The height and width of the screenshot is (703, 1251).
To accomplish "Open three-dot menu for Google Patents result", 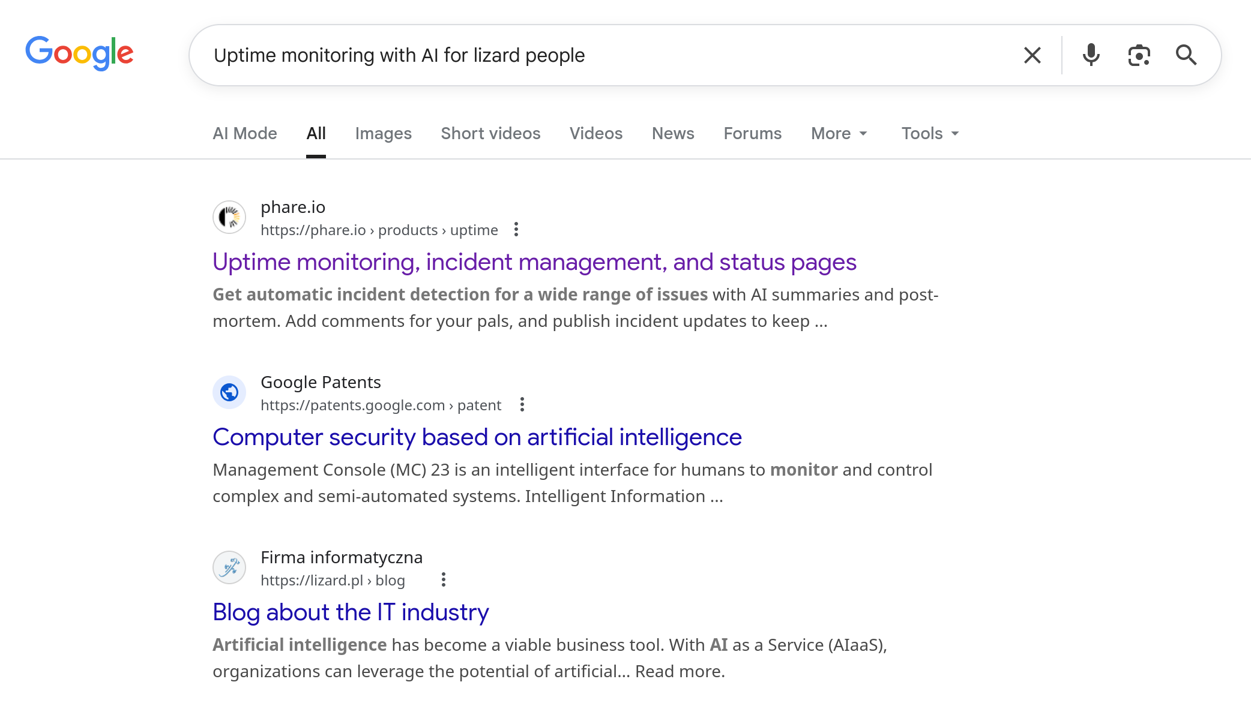I will tap(522, 405).
